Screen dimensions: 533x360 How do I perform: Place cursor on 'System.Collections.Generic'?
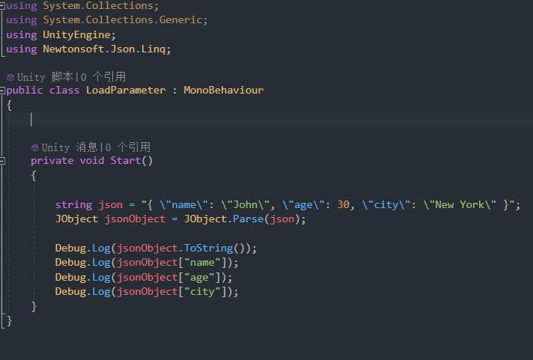[x=123, y=20]
